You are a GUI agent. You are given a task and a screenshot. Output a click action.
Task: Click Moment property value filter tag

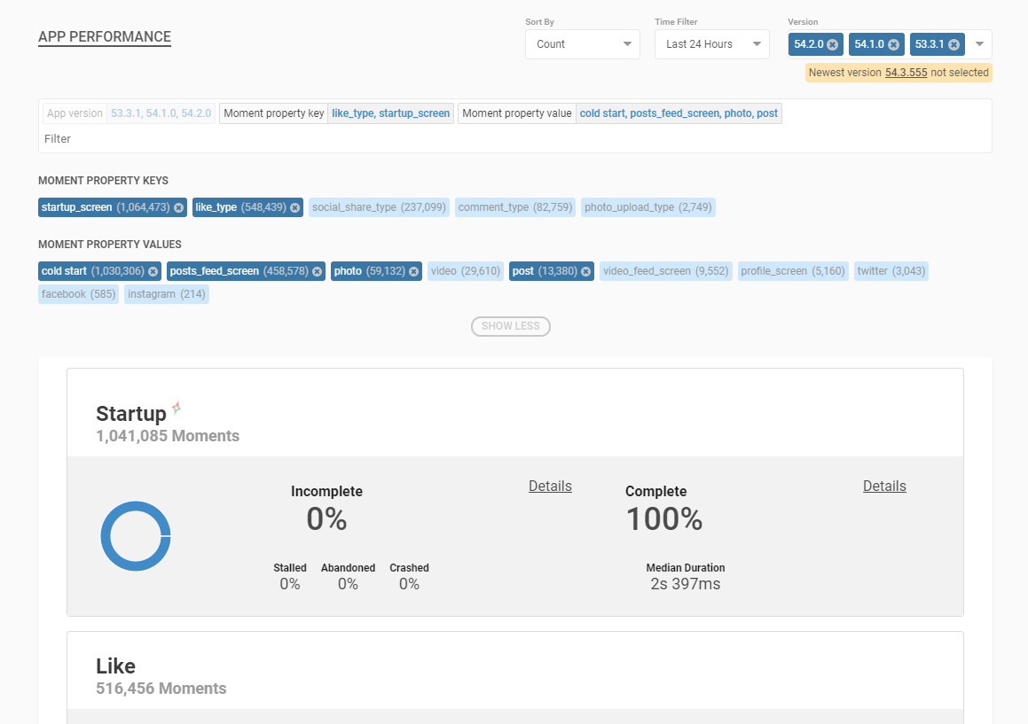tap(620, 113)
